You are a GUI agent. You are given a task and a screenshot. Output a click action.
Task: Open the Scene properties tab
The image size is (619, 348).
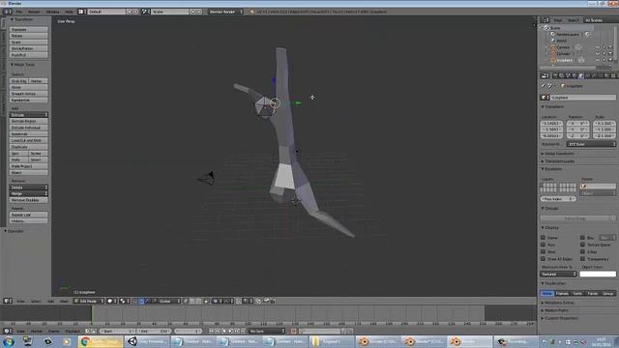coord(568,75)
